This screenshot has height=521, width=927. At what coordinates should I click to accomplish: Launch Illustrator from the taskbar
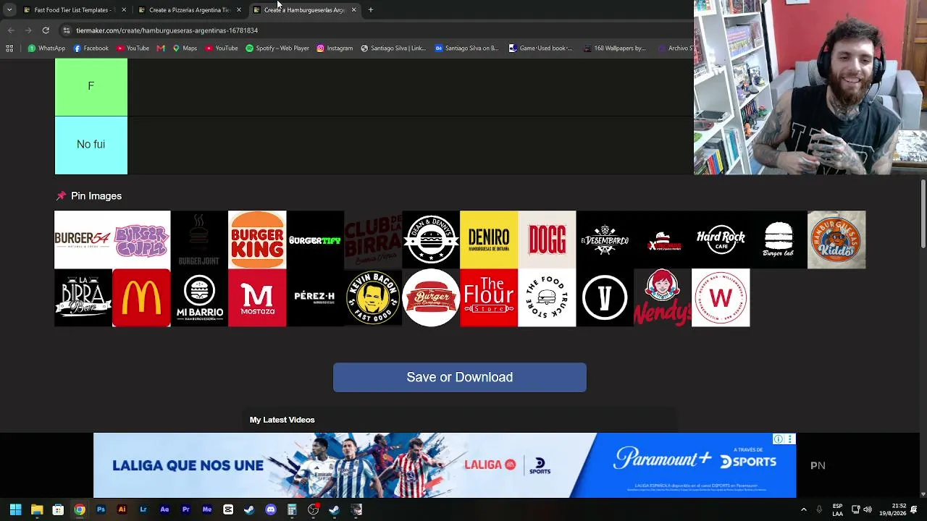click(122, 509)
